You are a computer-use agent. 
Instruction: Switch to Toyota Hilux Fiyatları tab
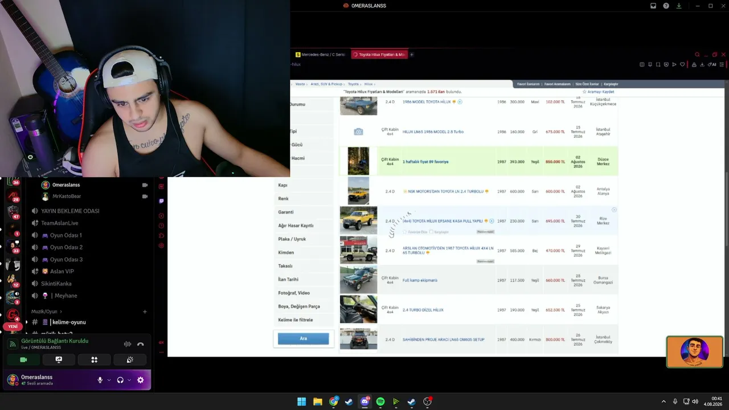click(379, 55)
